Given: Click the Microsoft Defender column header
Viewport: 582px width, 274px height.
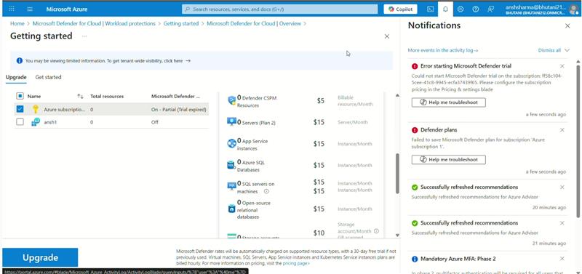Looking at the screenshot, I should tap(175, 96).
